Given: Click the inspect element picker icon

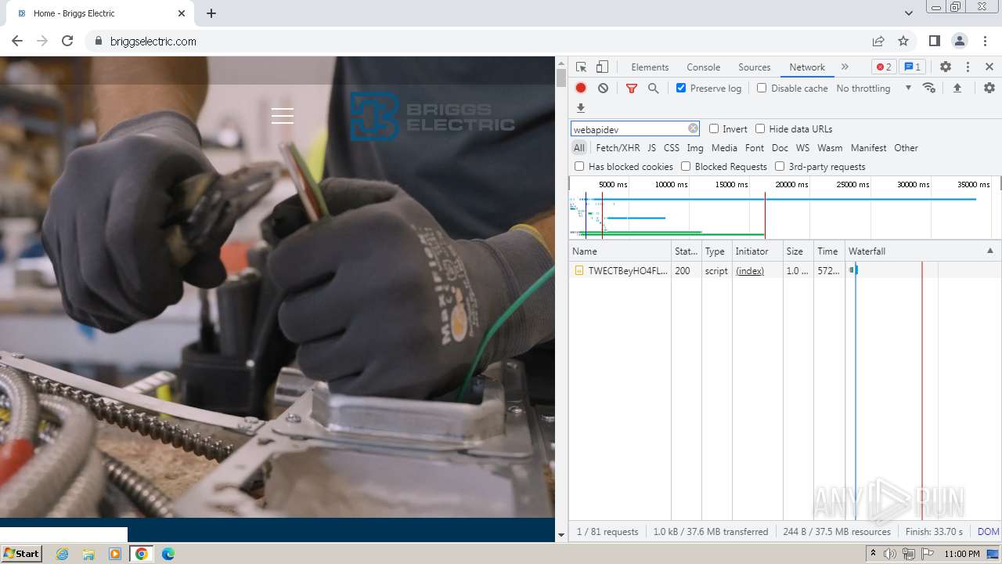Looking at the screenshot, I should click(x=581, y=67).
